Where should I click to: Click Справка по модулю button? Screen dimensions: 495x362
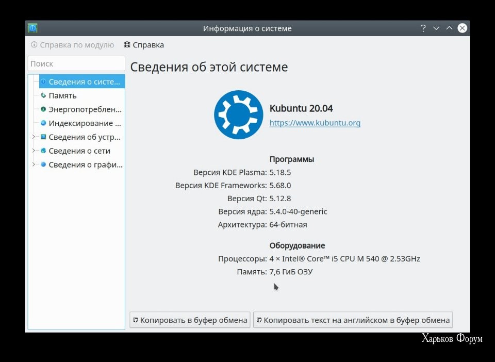[73, 45]
